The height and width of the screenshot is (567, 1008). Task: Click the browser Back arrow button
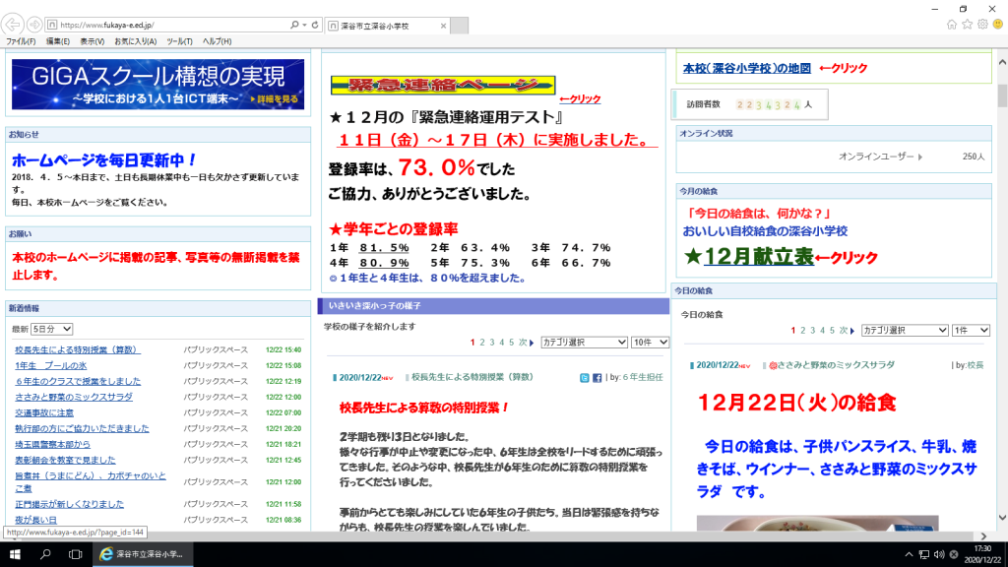[15, 24]
